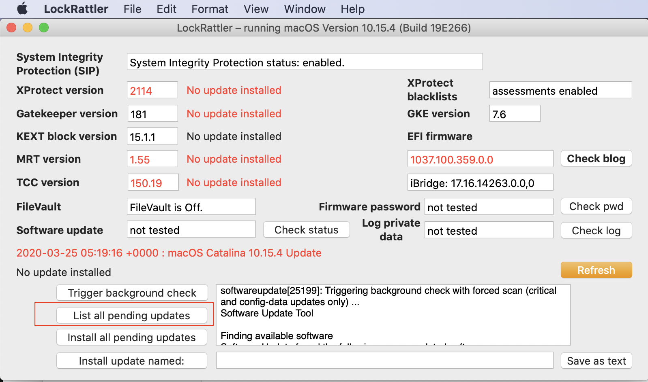Open the Window menu
Screen dimensions: 648x382
pos(305,9)
